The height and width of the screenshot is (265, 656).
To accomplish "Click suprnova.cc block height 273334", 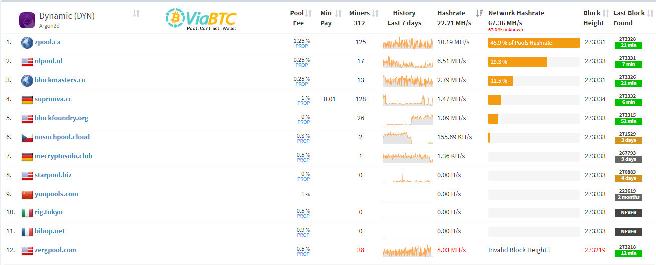I will click(595, 99).
